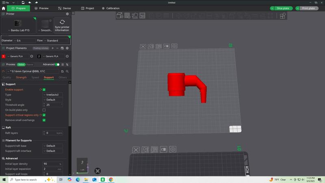
Task: Click the reset camera view icon
Action: (97, 171)
